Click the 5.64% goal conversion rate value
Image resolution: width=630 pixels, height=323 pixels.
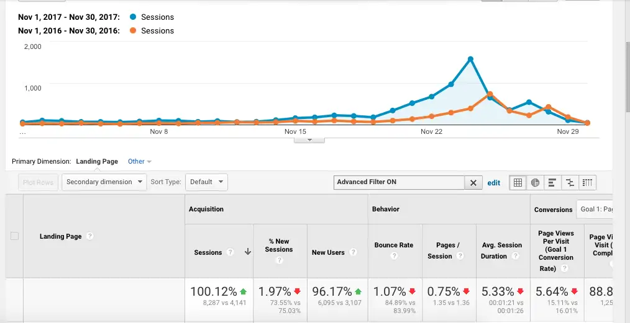tap(552, 291)
